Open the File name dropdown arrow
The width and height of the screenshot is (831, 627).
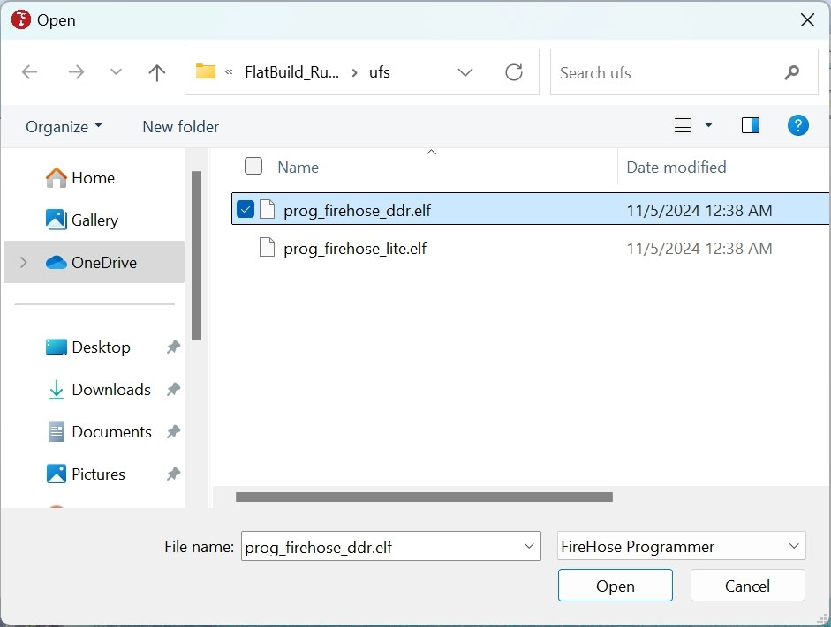tap(529, 546)
